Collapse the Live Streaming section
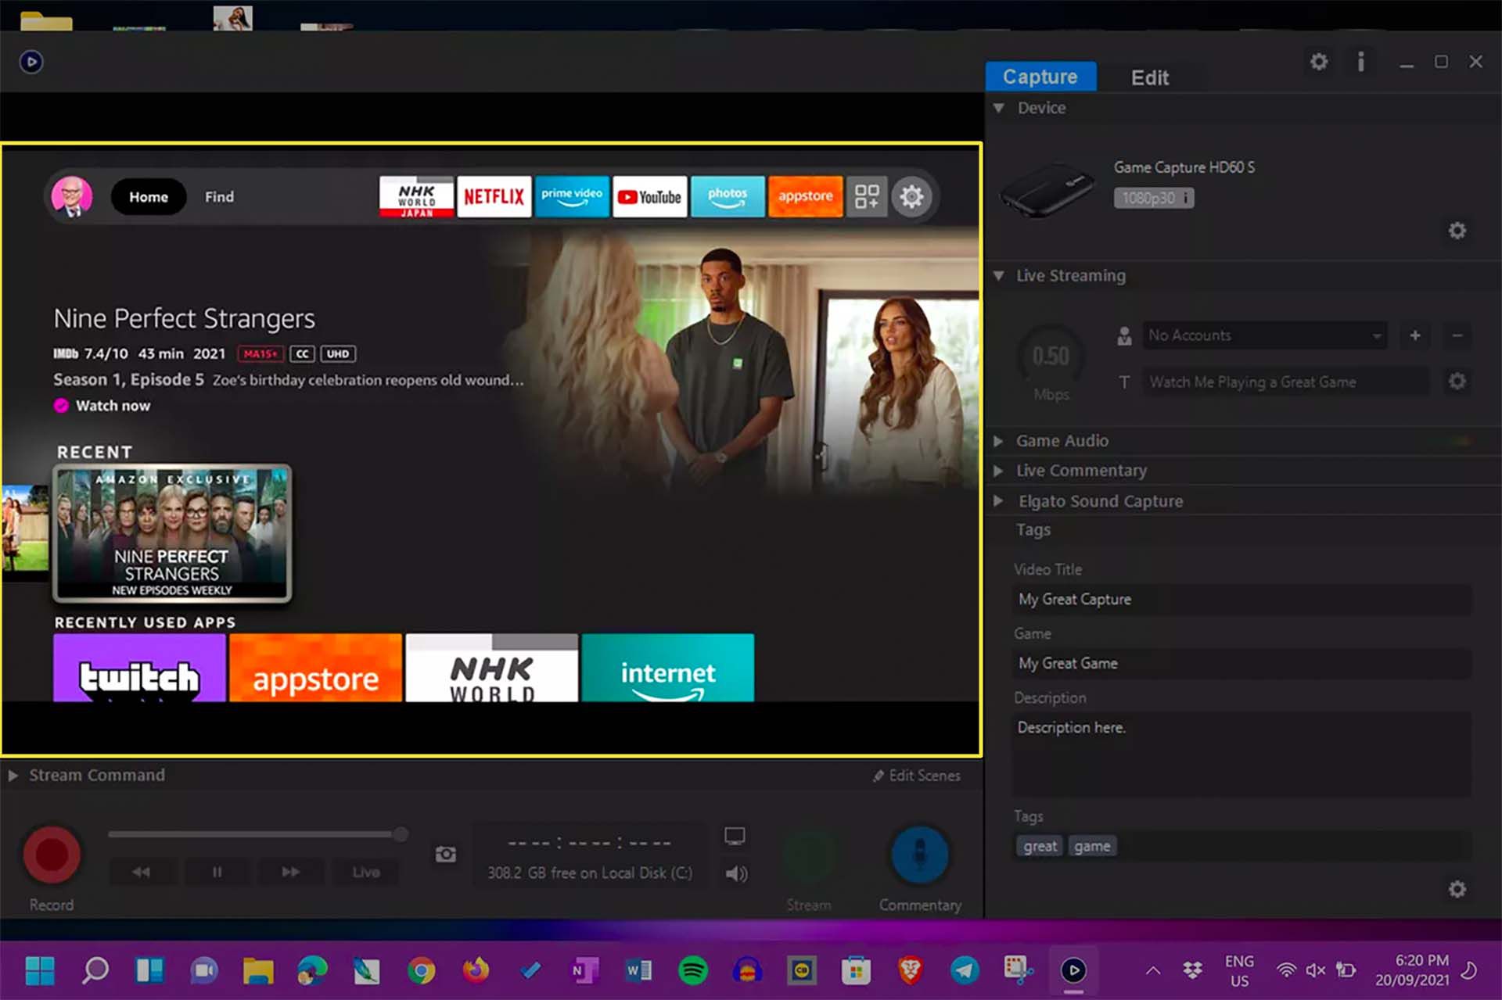This screenshot has width=1502, height=1000. (999, 275)
